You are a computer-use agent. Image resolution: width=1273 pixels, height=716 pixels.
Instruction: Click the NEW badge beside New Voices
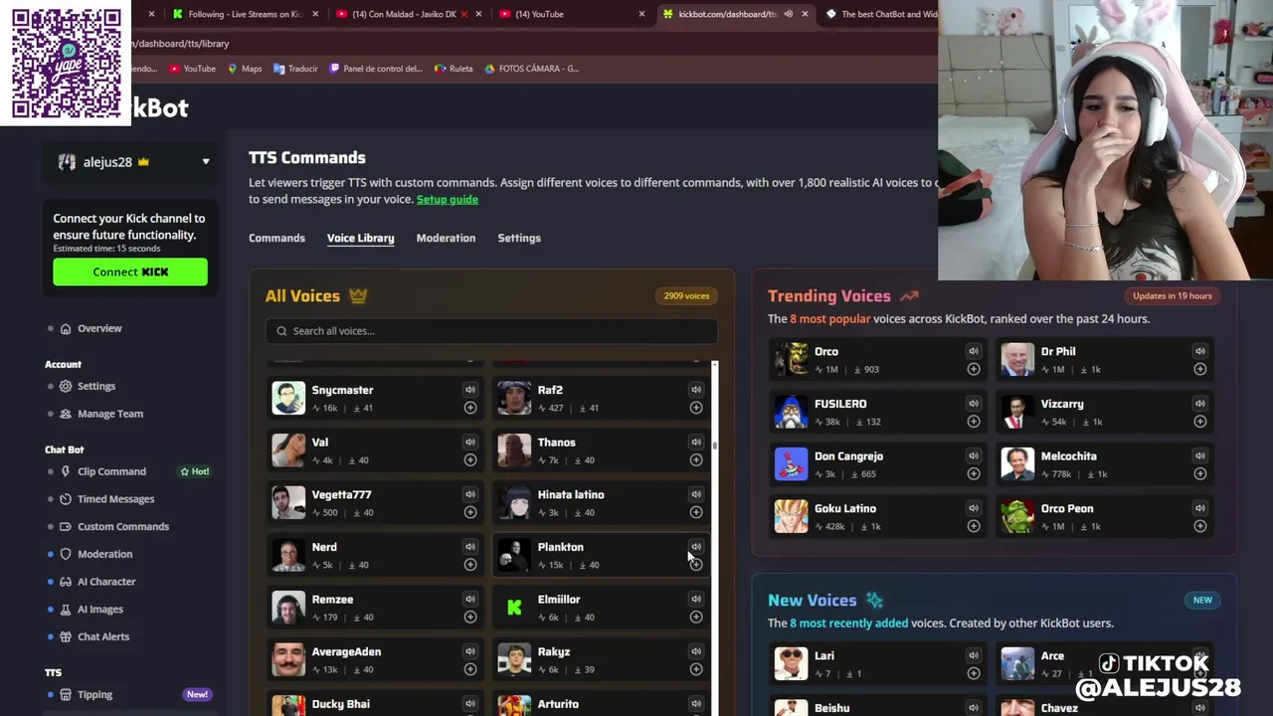click(x=1202, y=601)
